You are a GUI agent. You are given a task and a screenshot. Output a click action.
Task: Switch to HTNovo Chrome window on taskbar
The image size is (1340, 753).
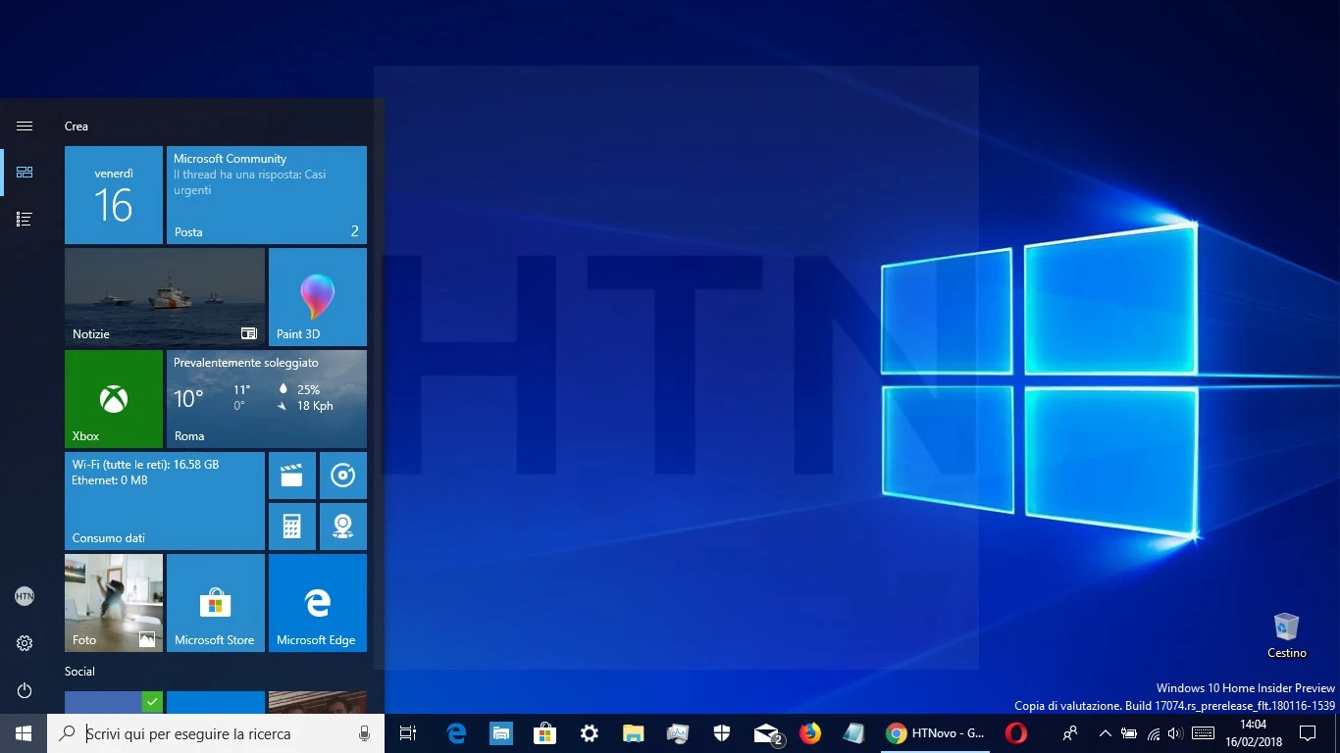click(935, 733)
